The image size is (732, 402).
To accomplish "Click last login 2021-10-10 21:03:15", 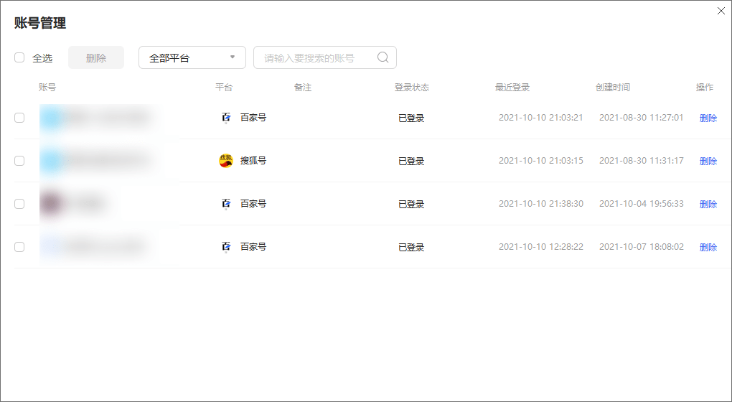I will click(540, 161).
